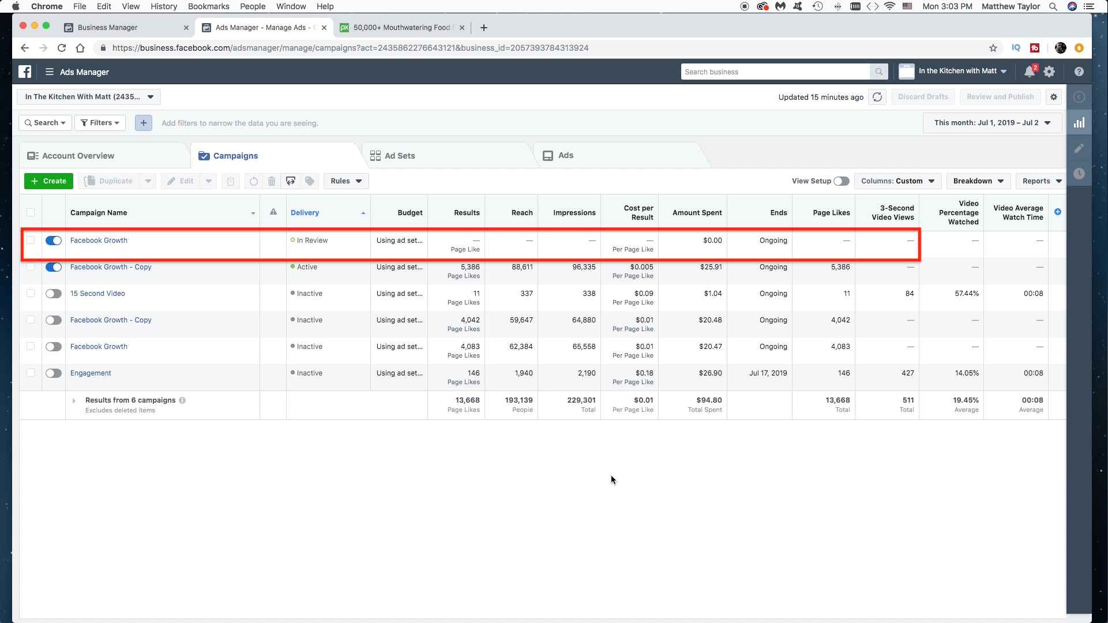Screen dimensions: 1108x623
Task: Open the Bookmarks menu in menu bar
Action: pos(208,6)
